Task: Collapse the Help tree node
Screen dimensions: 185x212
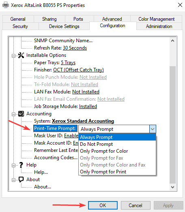Action: click(13, 165)
